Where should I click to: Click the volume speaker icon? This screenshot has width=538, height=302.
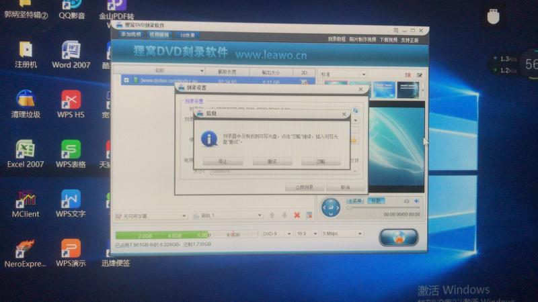416,201
